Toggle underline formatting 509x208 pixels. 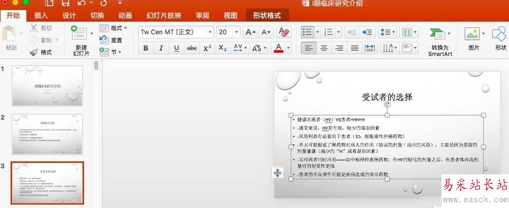[176, 48]
